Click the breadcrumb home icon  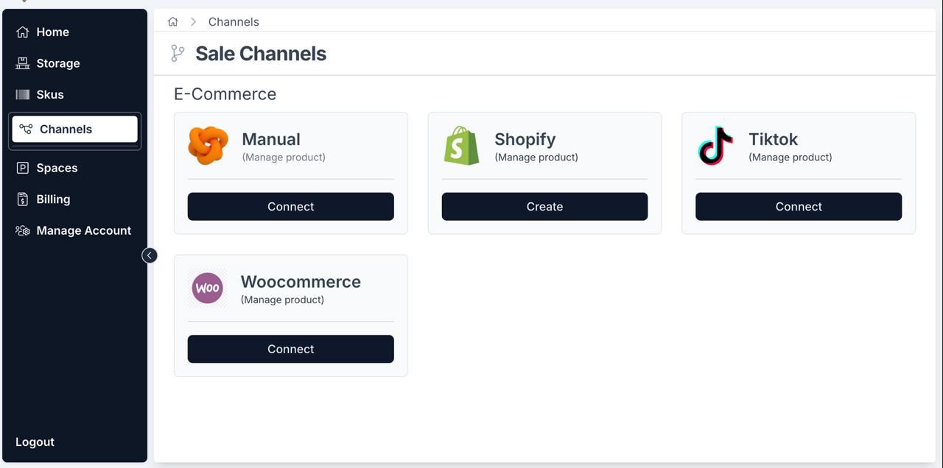[x=173, y=22]
